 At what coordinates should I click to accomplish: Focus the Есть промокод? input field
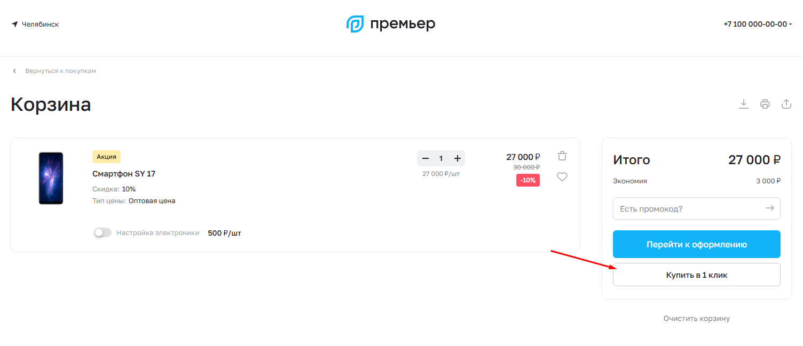(689, 208)
